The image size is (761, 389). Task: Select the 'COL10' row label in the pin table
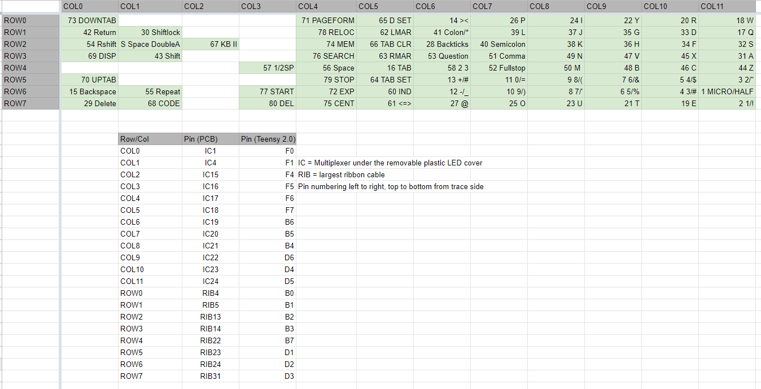[150, 269]
